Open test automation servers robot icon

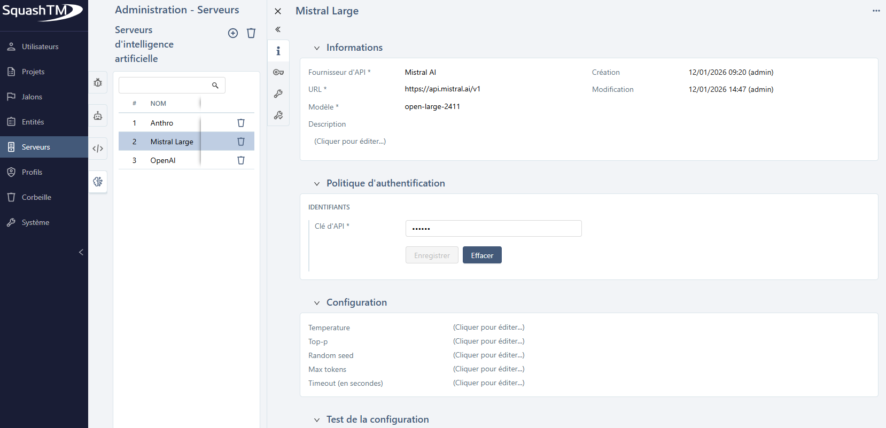click(x=98, y=115)
